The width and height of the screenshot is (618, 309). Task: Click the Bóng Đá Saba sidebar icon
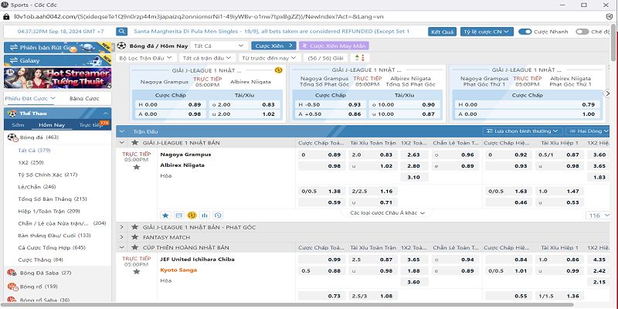pyautogui.click(x=12, y=273)
